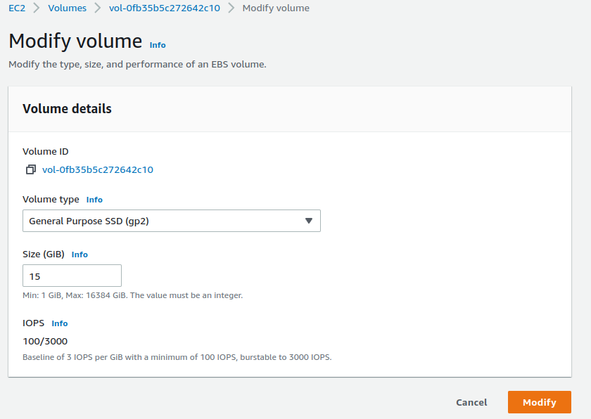Select the current Modify volume breadcrumb item
This screenshot has width=591, height=419.
tap(276, 8)
